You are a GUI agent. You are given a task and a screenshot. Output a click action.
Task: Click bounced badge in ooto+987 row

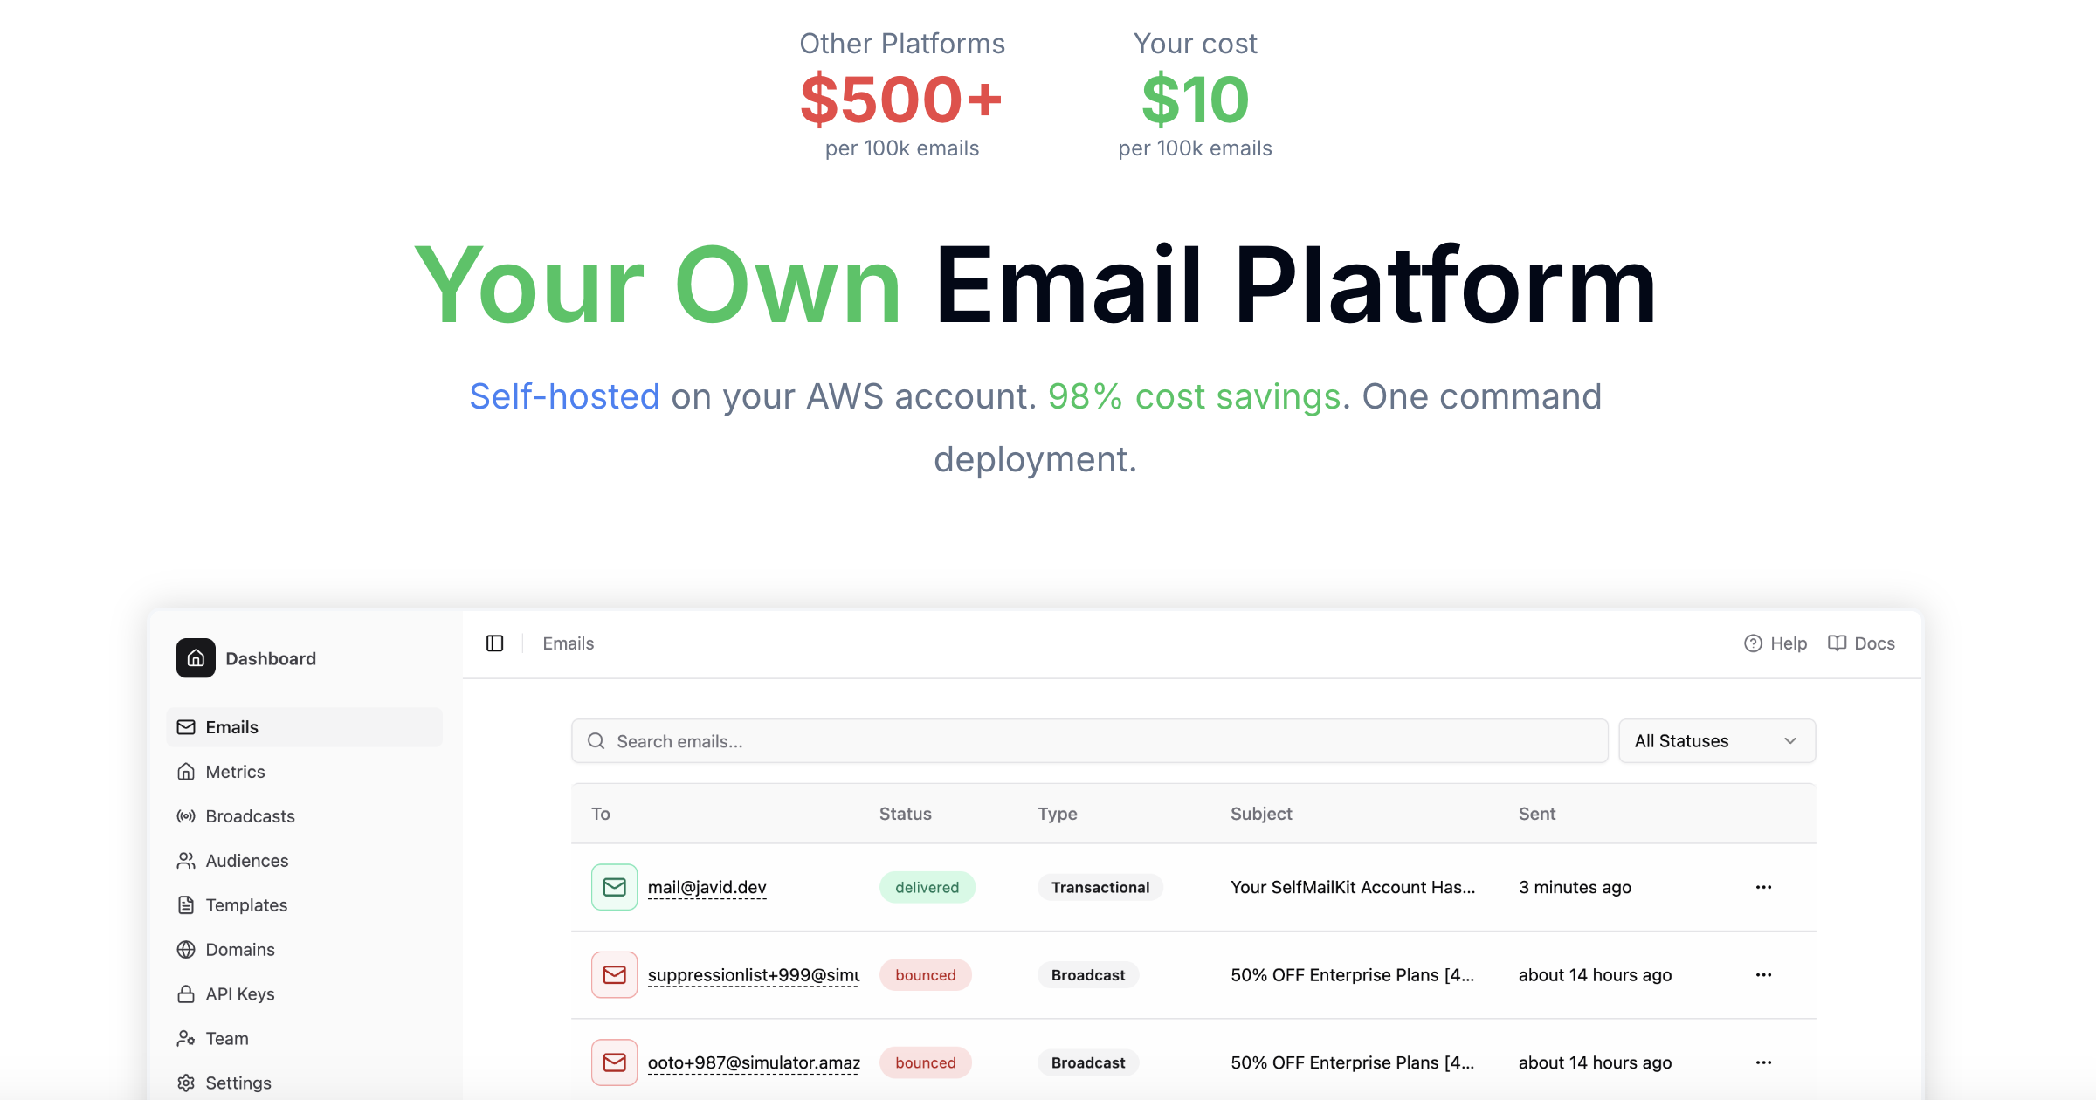(x=926, y=1062)
